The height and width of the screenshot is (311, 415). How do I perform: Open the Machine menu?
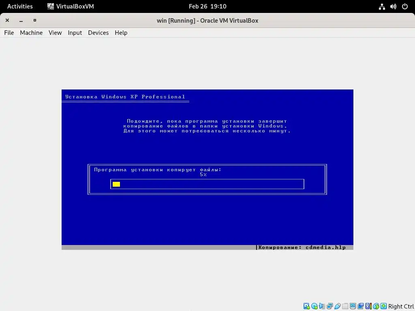pos(31,32)
